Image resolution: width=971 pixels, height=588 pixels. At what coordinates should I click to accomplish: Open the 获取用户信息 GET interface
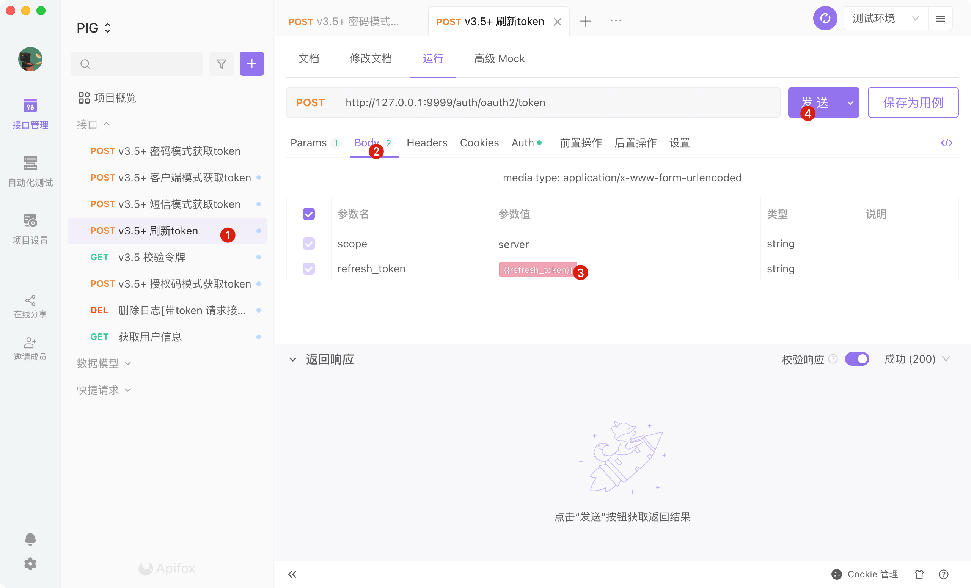pyautogui.click(x=150, y=337)
